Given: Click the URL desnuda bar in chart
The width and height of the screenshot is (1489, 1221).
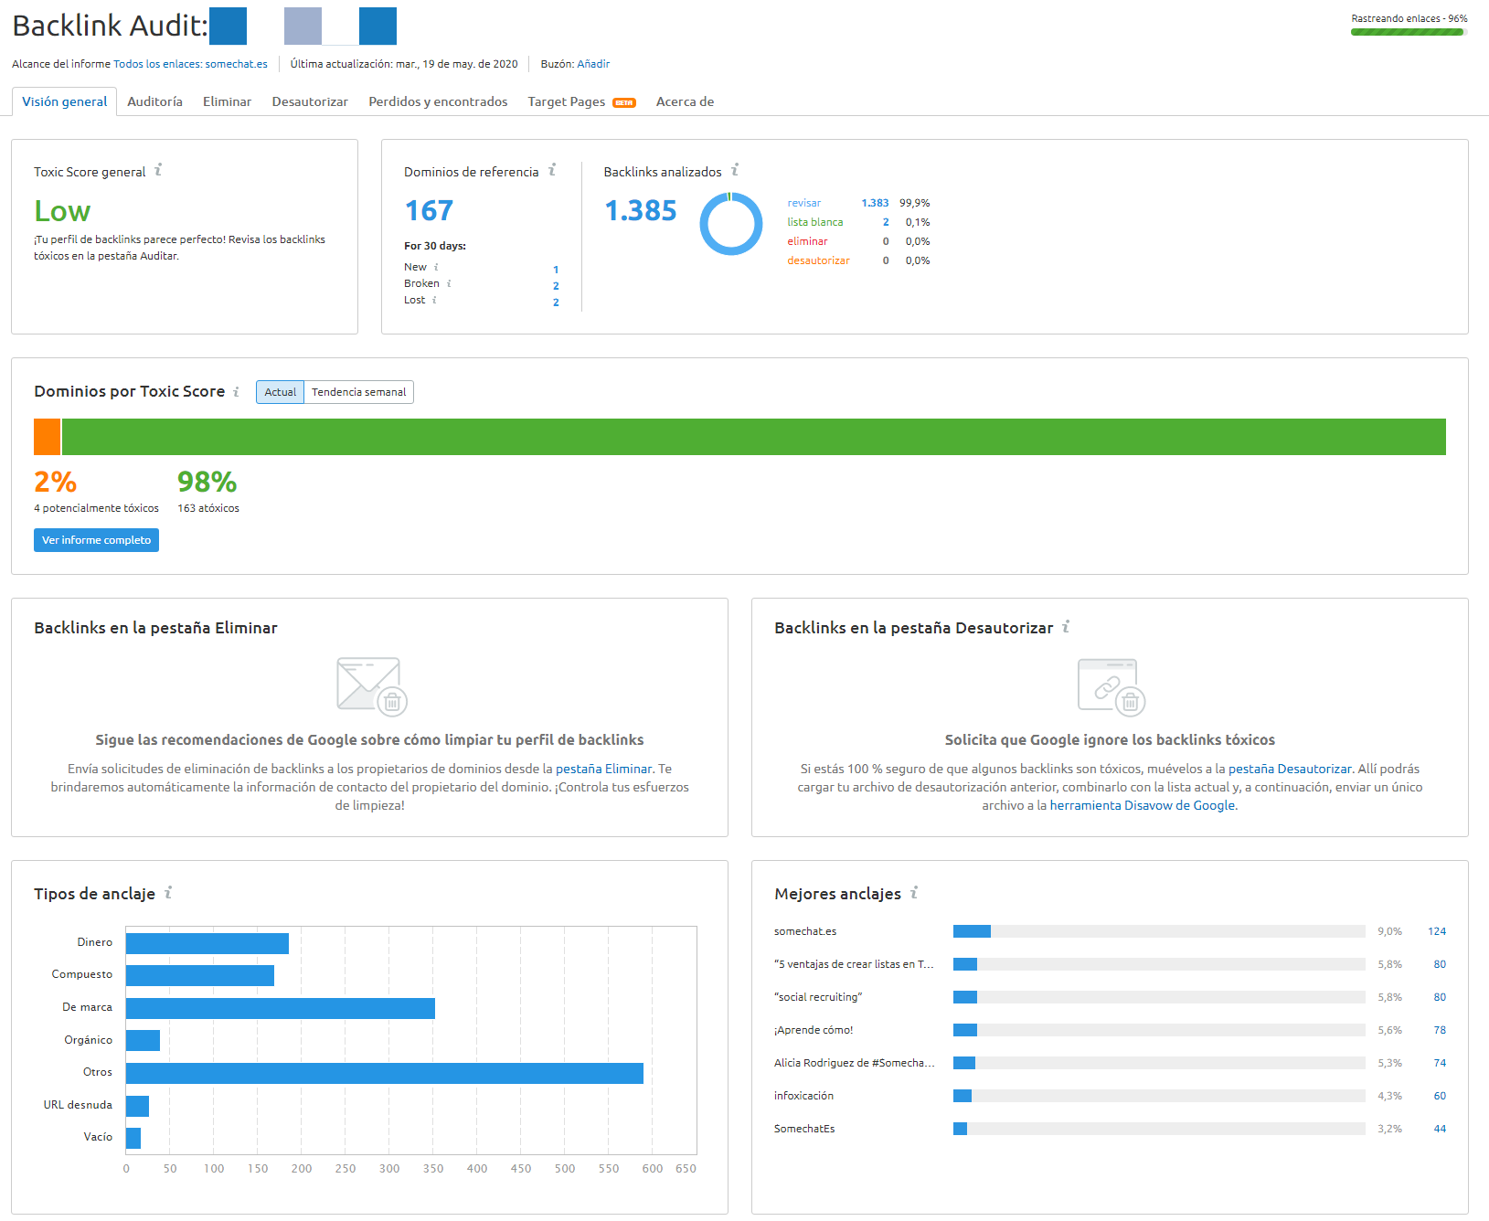Looking at the screenshot, I should [137, 1106].
